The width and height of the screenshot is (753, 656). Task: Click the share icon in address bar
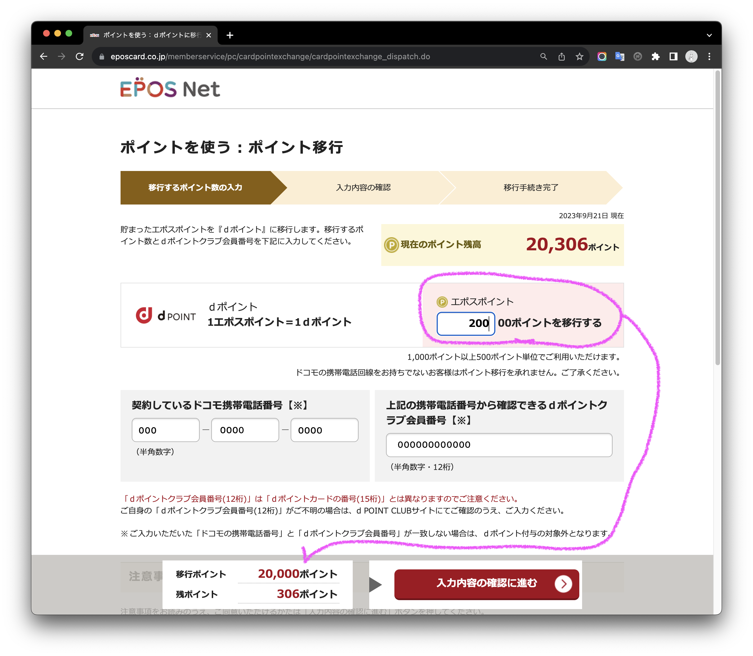(561, 56)
